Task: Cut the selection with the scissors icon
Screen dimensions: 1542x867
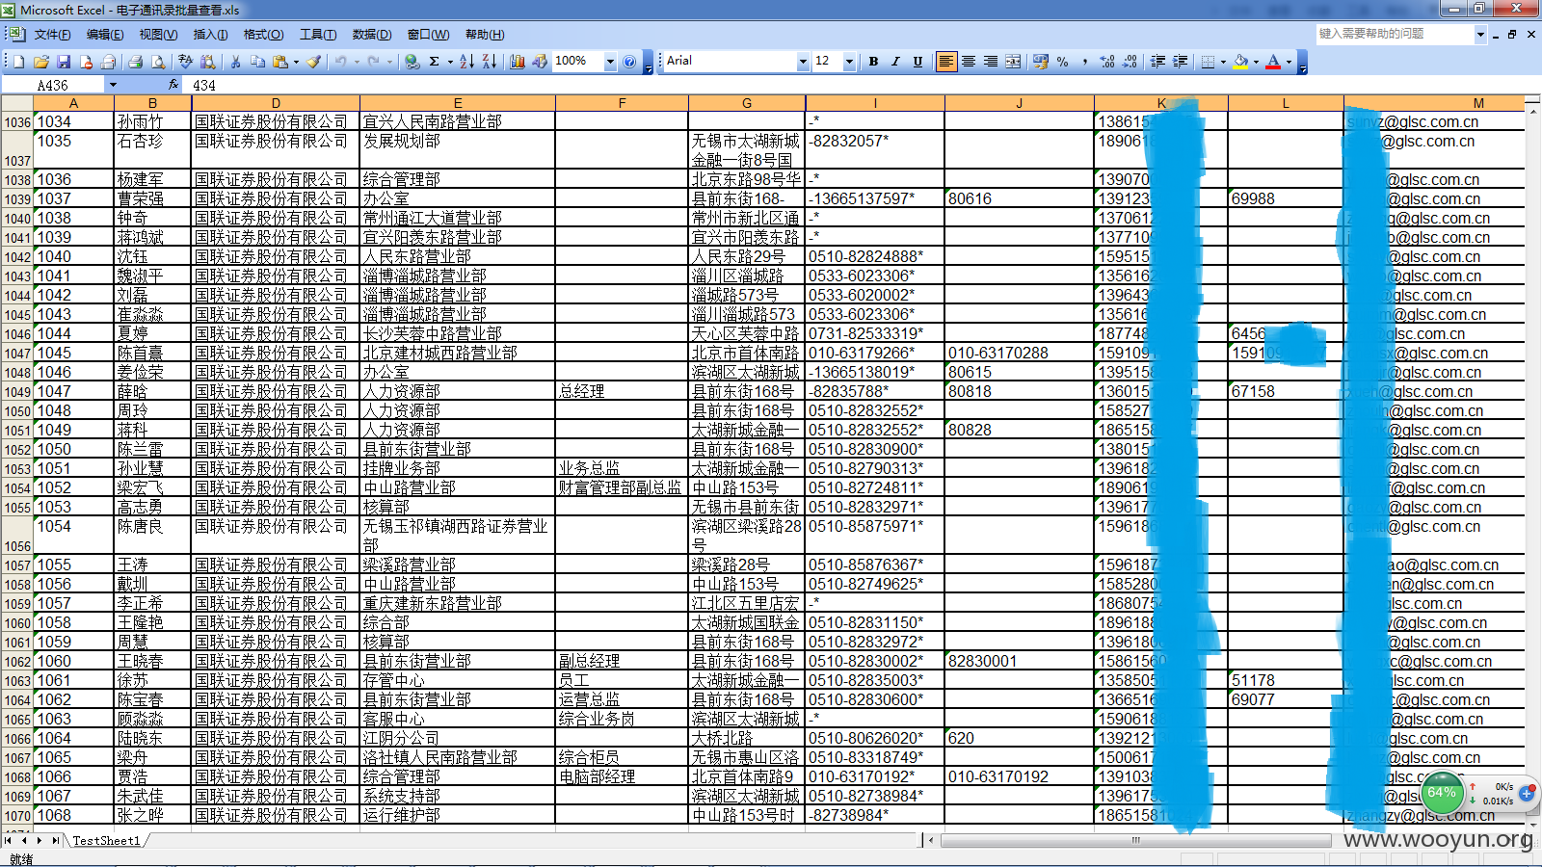Action: 235,62
